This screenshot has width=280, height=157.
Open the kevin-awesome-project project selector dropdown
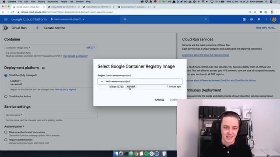pyautogui.click(x=67, y=19)
